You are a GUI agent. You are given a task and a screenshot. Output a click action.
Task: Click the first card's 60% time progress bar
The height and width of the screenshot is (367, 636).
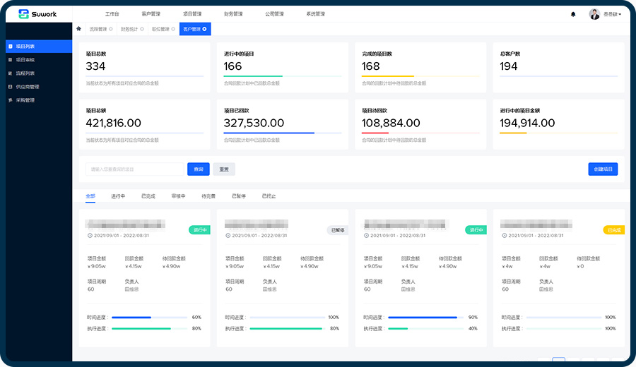[149, 318]
